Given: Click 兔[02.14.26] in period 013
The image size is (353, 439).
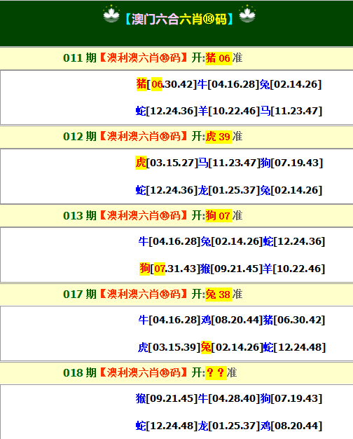Looking at the screenshot, I should coord(232,241).
